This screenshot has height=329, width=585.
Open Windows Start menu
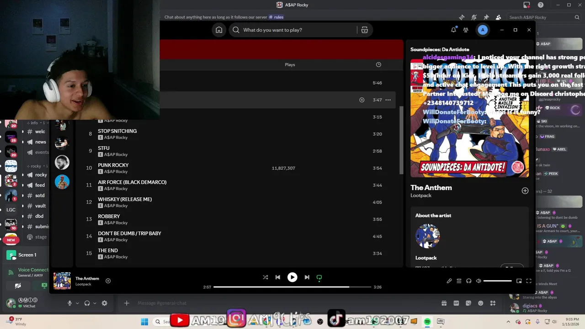click(144, 322)
